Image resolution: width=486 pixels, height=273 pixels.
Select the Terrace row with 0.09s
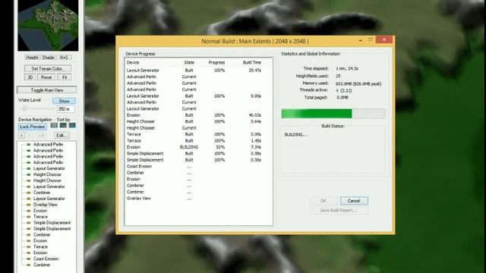(198, 134)
